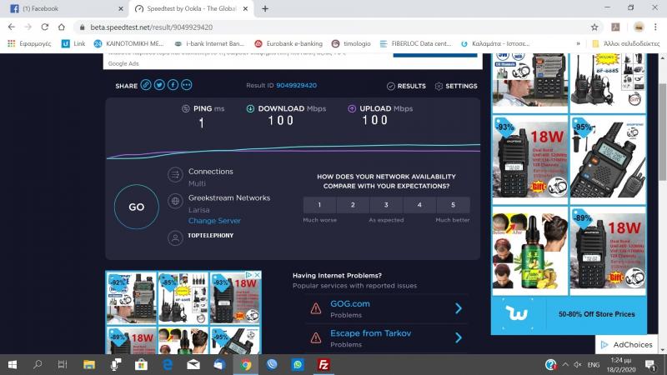The width and height of the screenshot is (667, 375).
Task: Open Result ID 9049929420 link
Action: (x=297, y=86)
